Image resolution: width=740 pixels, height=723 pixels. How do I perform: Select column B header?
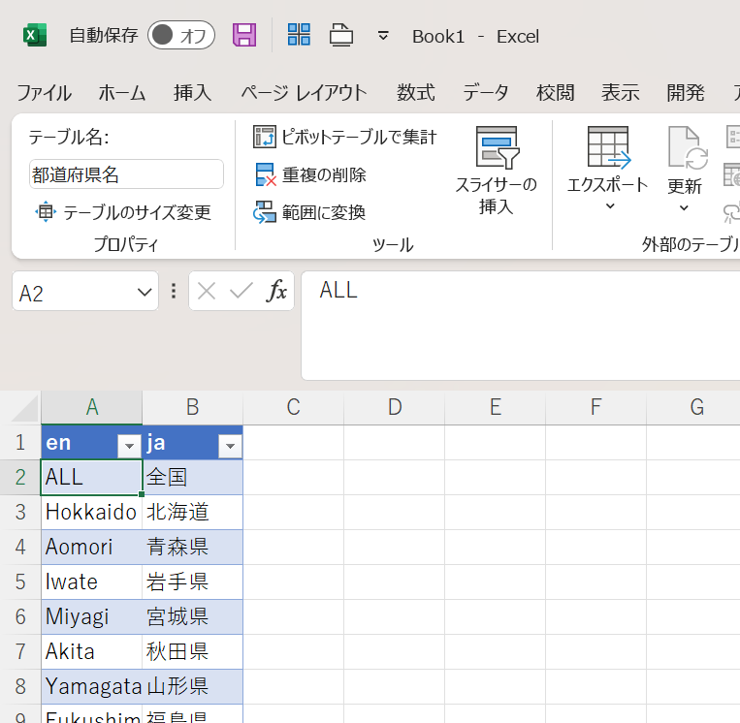[193, 407]
